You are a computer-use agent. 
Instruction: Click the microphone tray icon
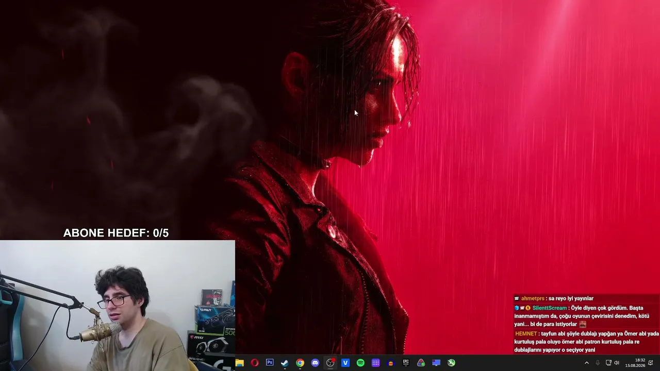(x=598, y=363)
